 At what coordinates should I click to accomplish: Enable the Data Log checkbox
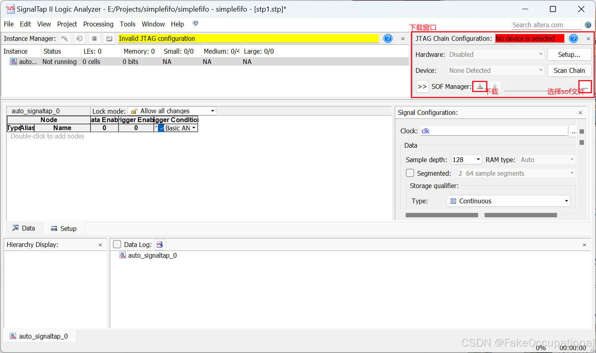117,244
